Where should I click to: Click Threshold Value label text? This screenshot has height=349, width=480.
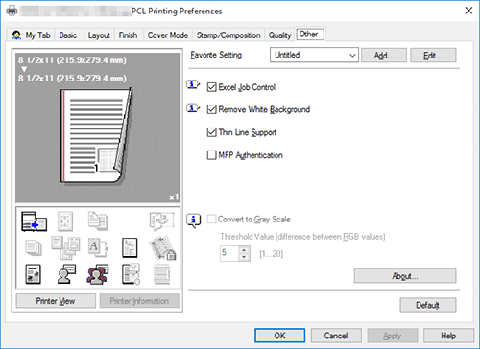coord(302,237)
